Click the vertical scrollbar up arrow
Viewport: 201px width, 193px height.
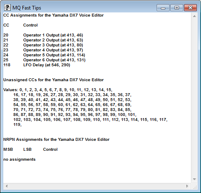(x=194, y=16)
